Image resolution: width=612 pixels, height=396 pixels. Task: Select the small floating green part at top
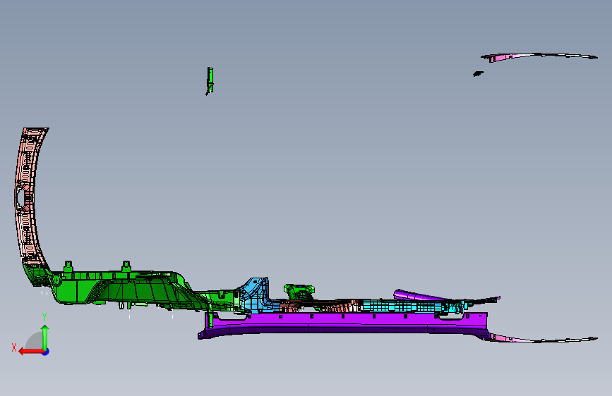click(210, 81)
